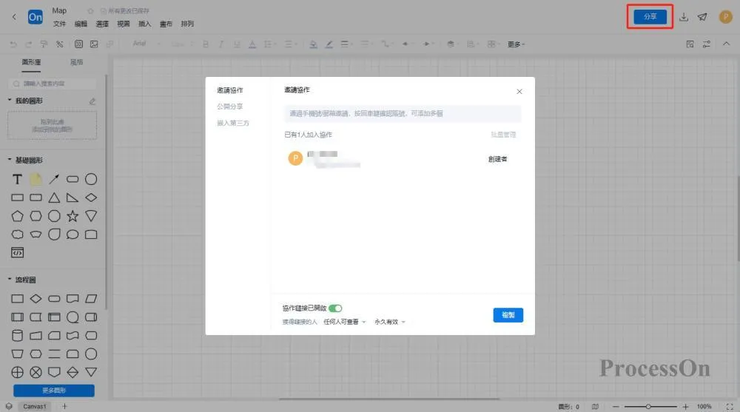Screen dimensions: 740x412
Task: Open the layers icon beside Canvas1
Action: click(x=9, y=406)
